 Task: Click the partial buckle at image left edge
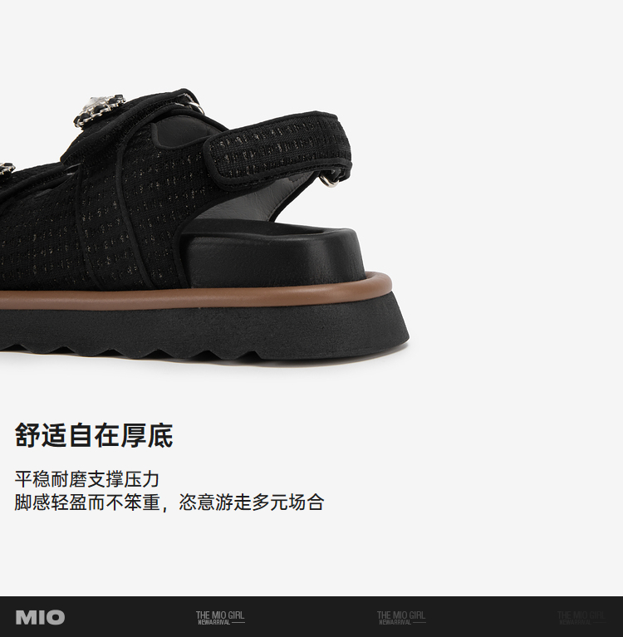(x=7, y=169)
